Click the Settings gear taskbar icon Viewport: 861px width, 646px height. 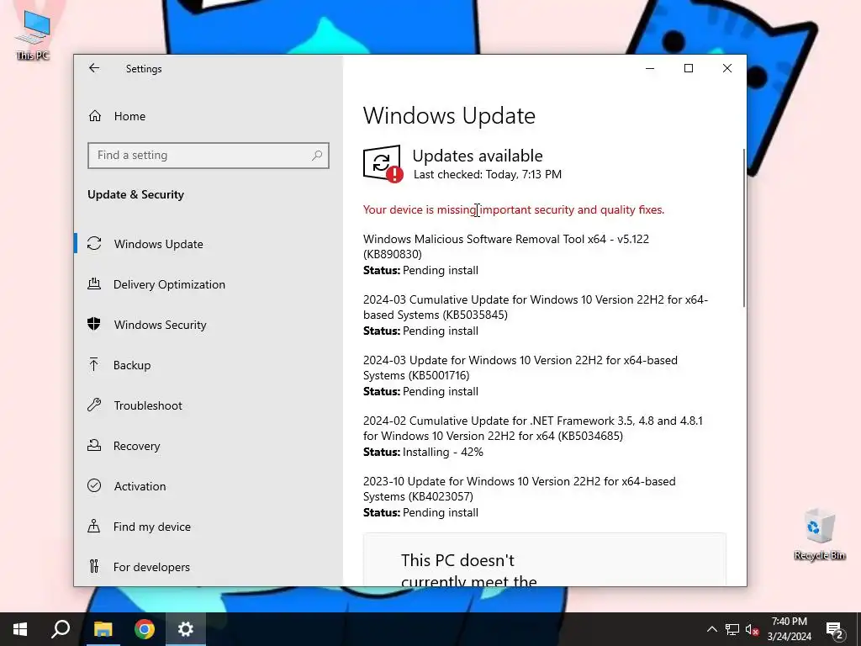(x=186, y=629)
